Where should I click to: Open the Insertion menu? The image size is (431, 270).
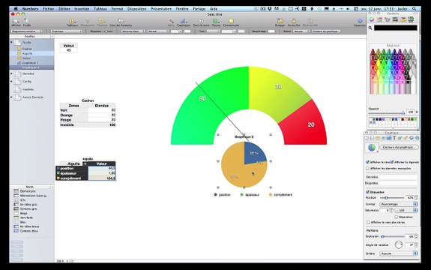pyautogui.click(x=82, y=9)
